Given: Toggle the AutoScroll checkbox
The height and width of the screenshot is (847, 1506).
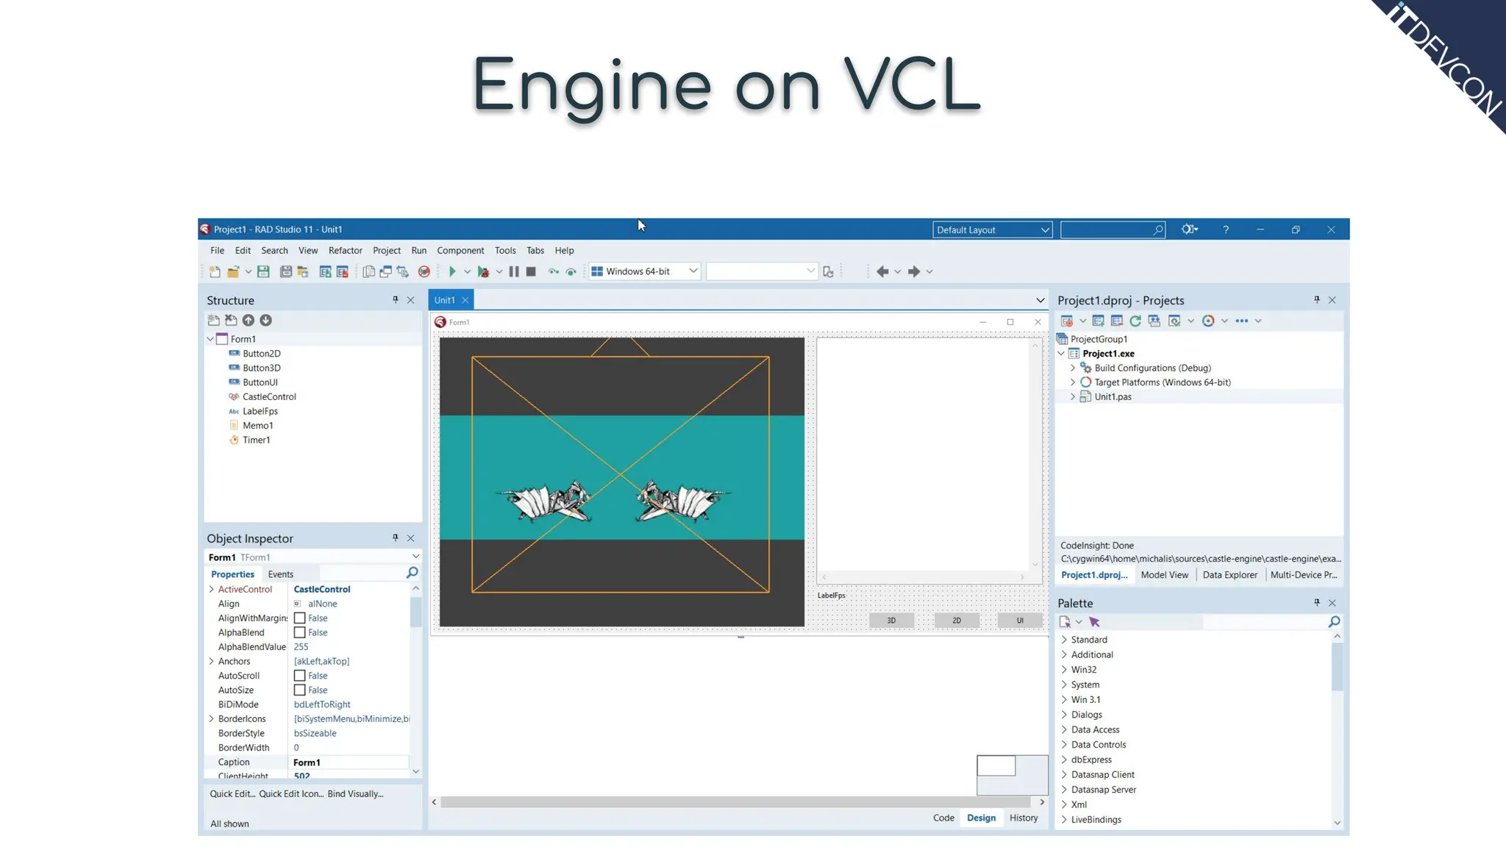Looking at the screenshot, I should [299, 676].
